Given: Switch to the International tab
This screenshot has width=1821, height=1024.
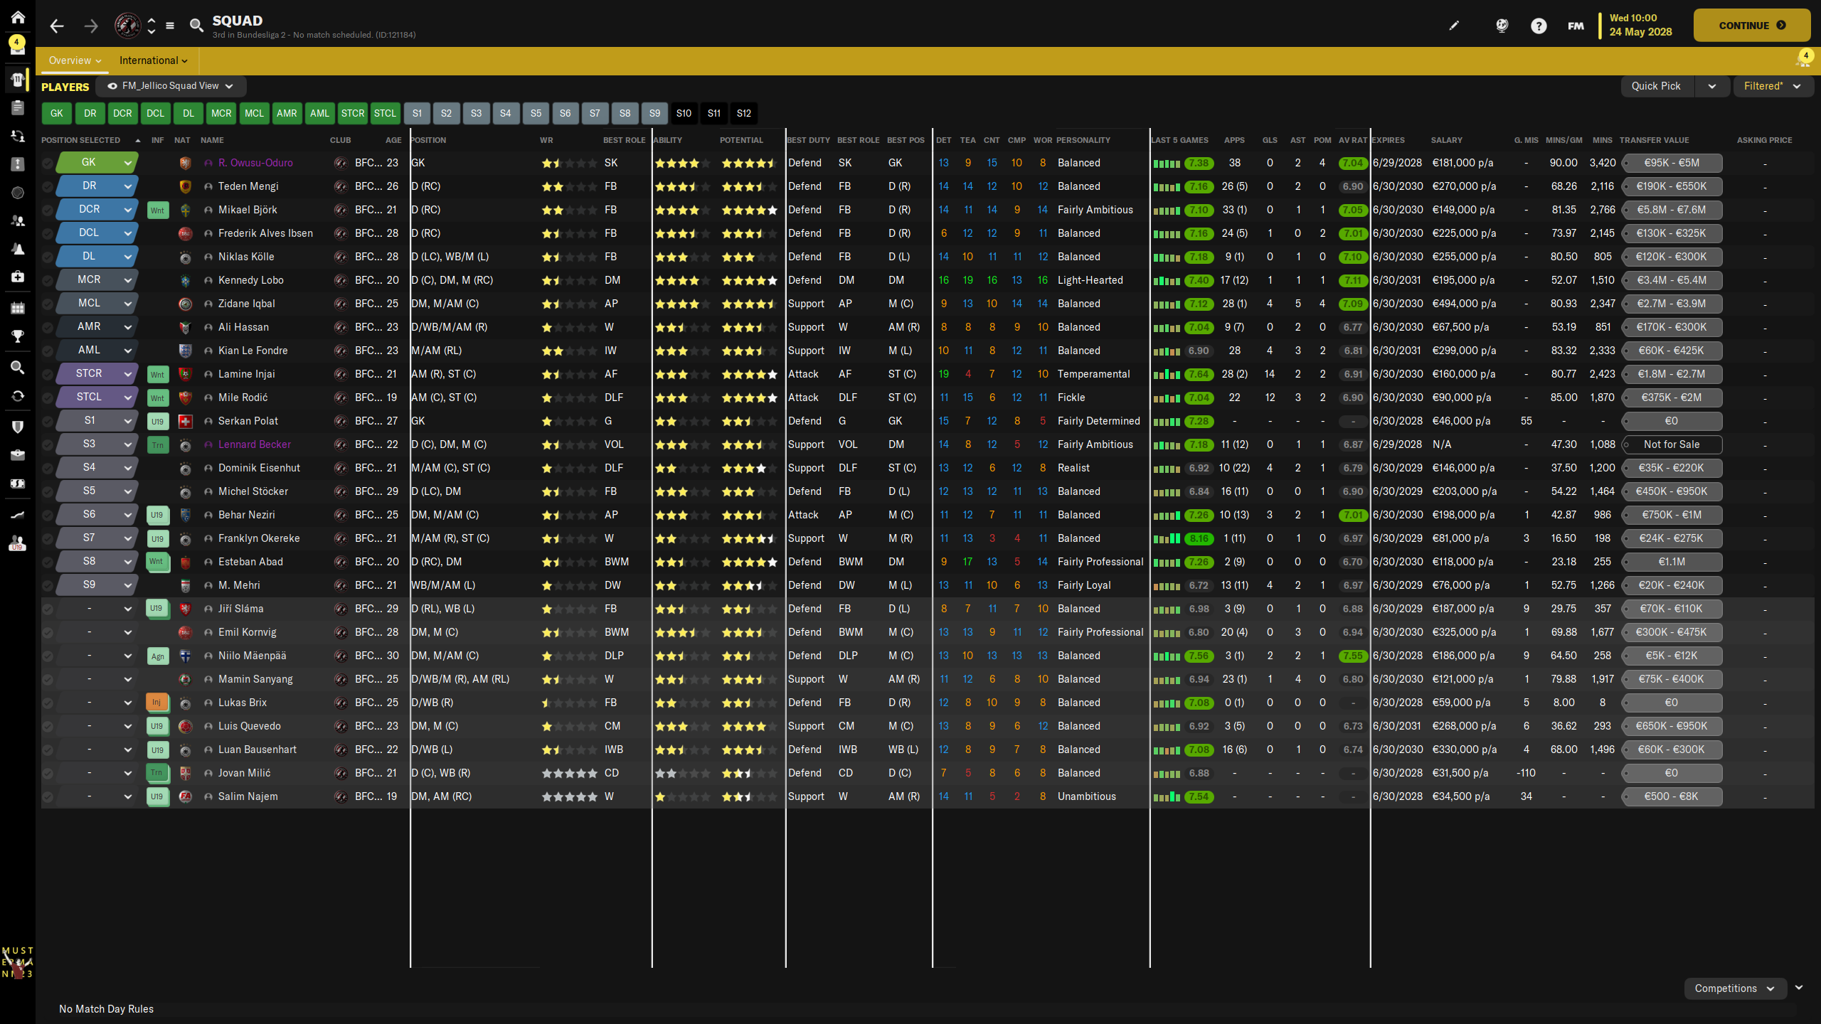Looking at the screenshot, I should pyautogui.click(x=153, y=60).
